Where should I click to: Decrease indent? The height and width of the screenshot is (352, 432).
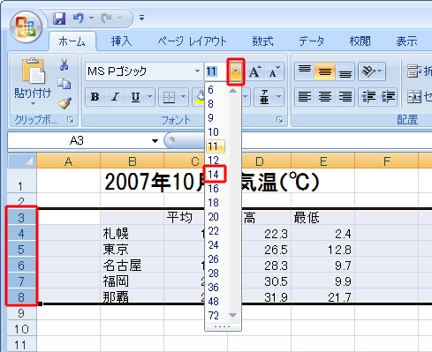[368, 97]
